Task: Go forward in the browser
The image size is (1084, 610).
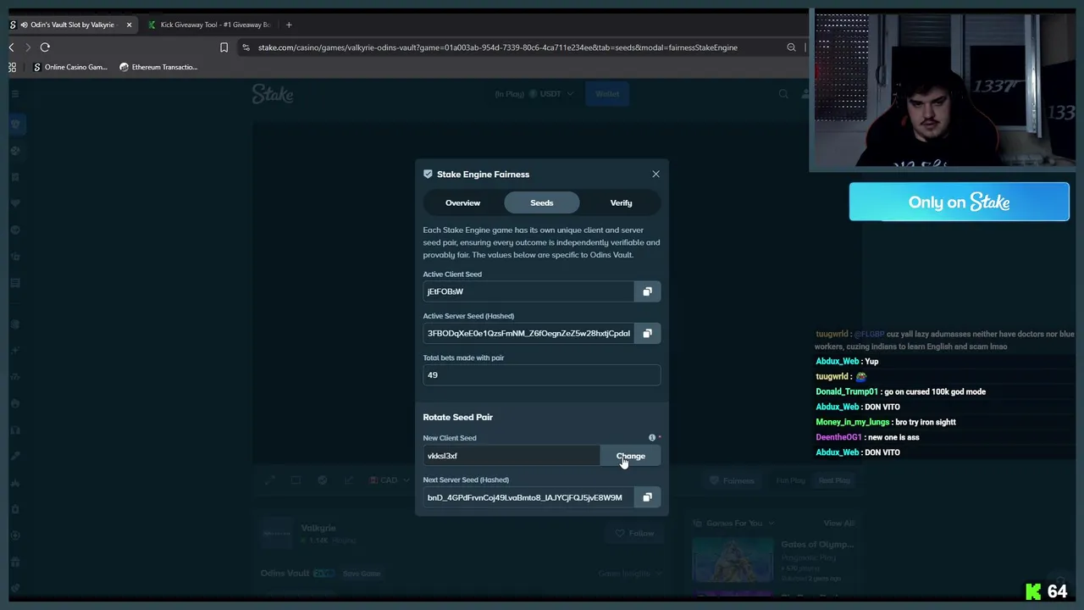Action: coord(28,47)
